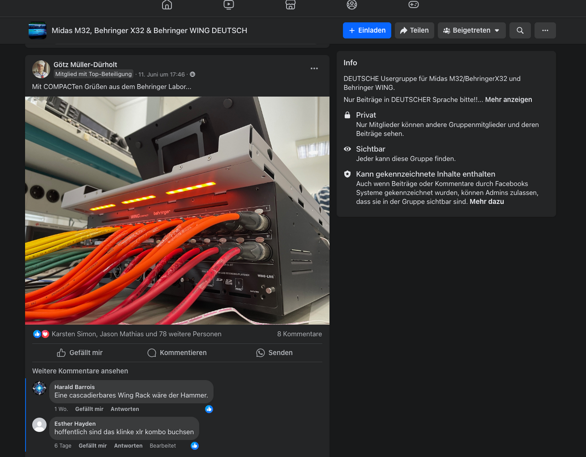Open the post timestamp 11. Juni um 17:46
Viewport: 586px width, 457px height.
(162, 74)
